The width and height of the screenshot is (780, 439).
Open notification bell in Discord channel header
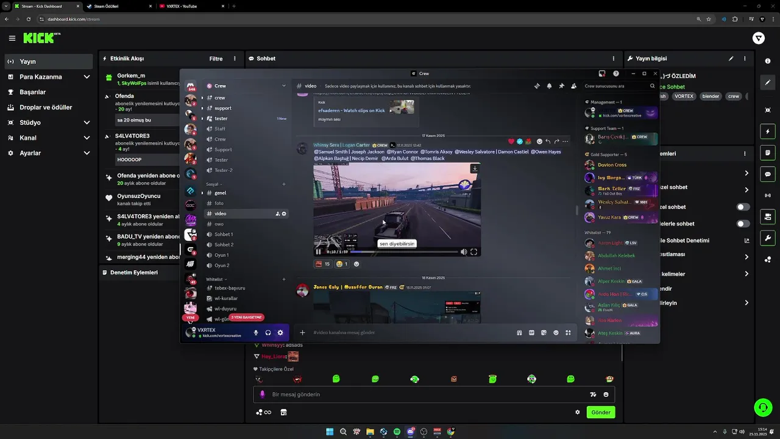point(549,86)
